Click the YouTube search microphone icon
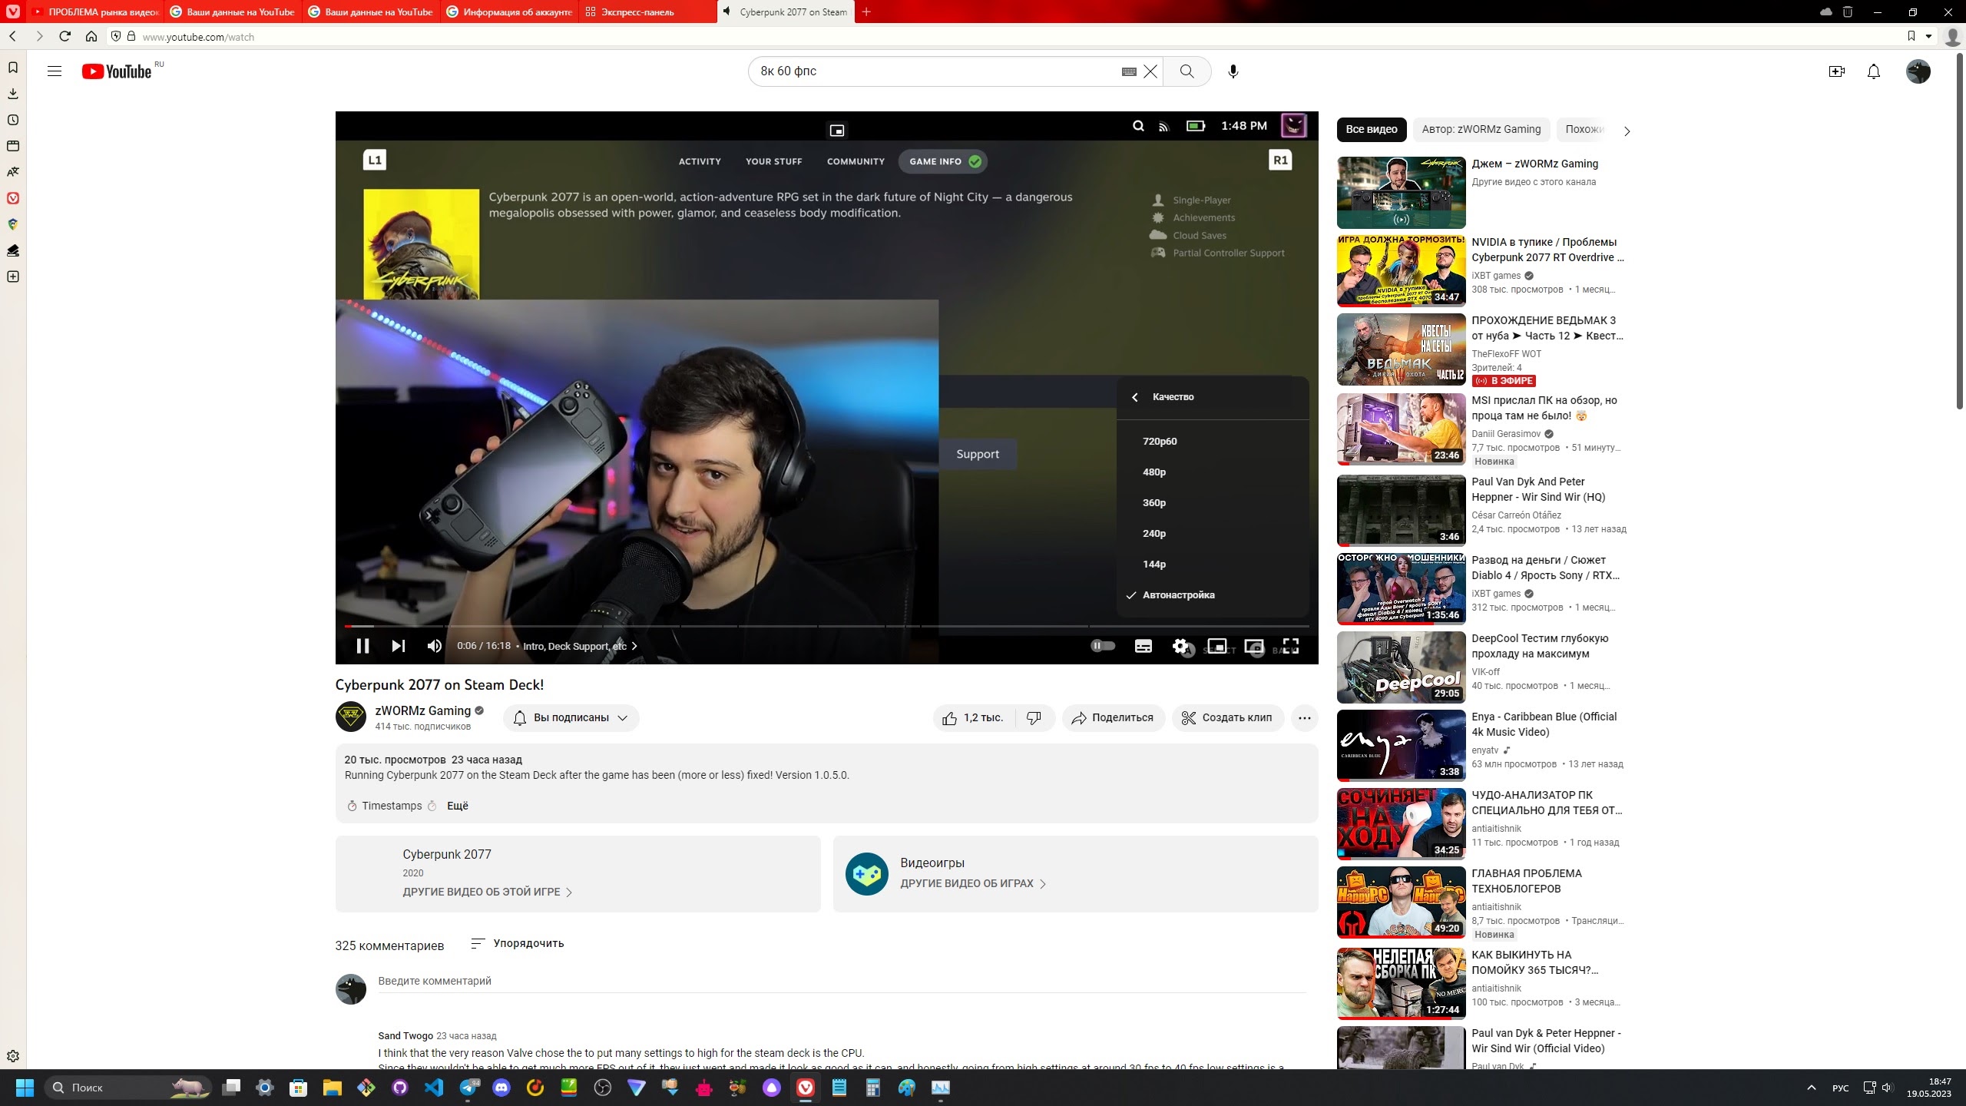 tap(1232, 70)
